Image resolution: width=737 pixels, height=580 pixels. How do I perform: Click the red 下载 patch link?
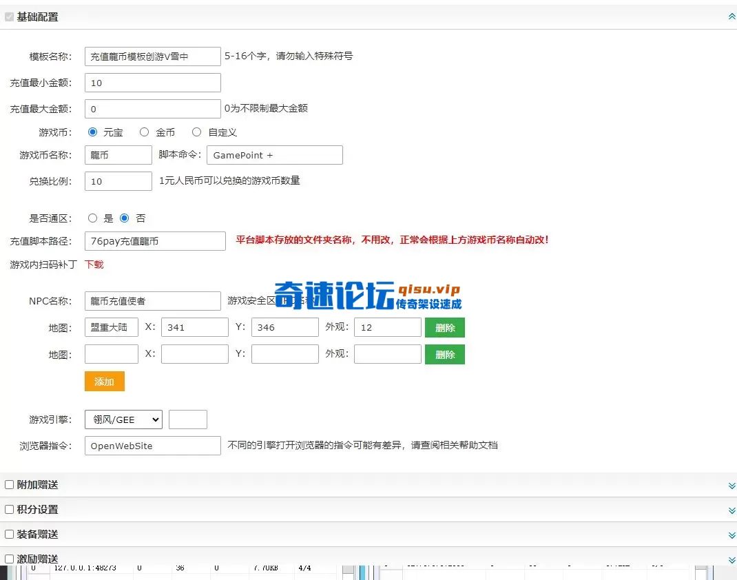(x=94, y=265)
